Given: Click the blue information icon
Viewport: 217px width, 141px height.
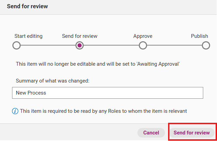Looking at the screenshot, I should [x=15, y=111].
